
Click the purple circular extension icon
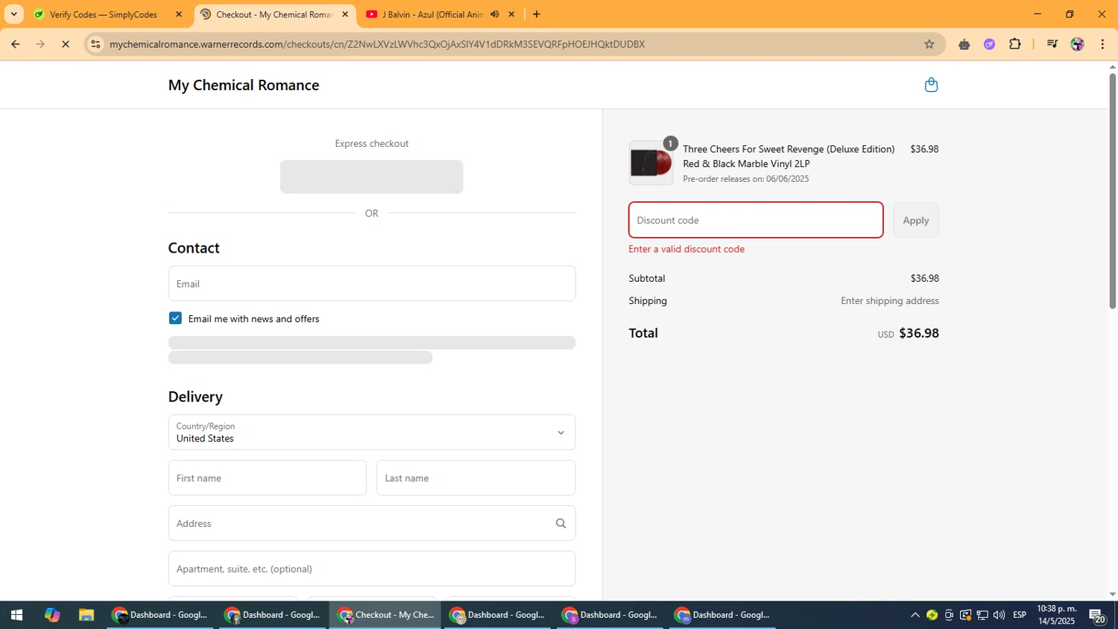tap(989, 44)
